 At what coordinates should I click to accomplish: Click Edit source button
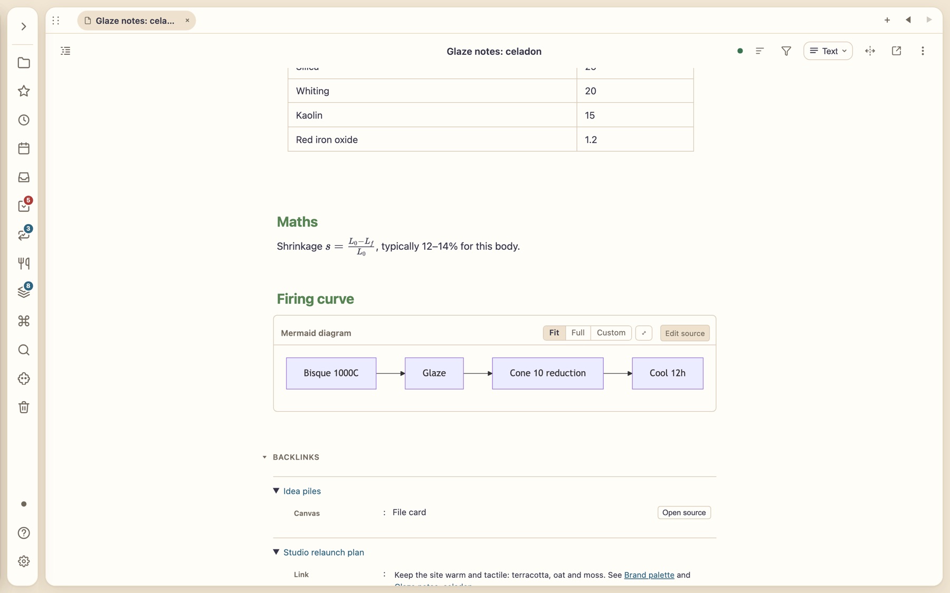(x=685, y=333)
